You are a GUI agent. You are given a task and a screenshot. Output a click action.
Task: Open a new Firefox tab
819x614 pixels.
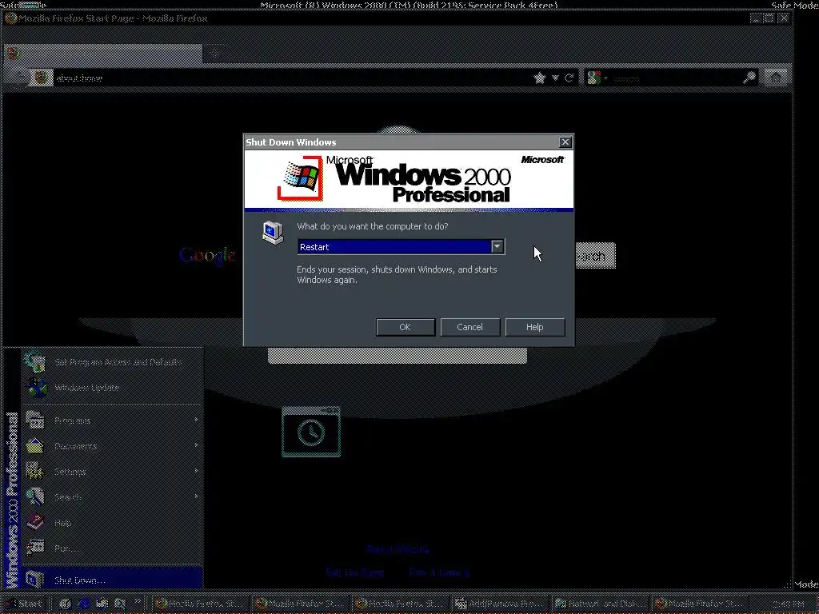(x=214, y=53)
